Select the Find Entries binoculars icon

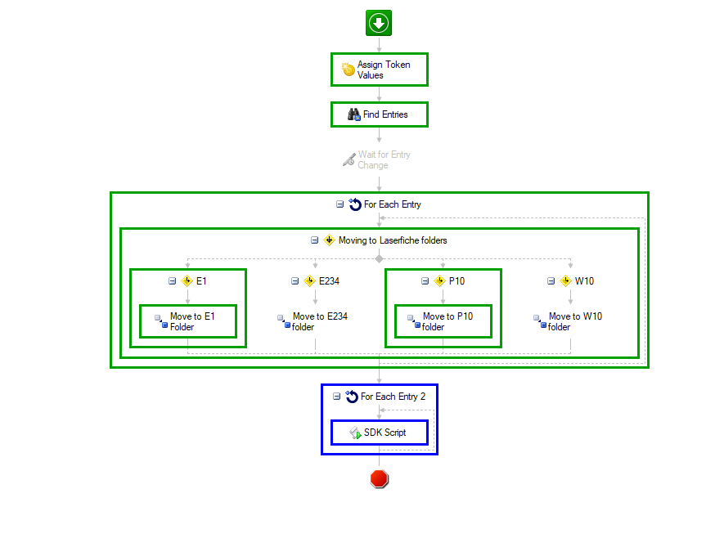click(x=354, y=114)
